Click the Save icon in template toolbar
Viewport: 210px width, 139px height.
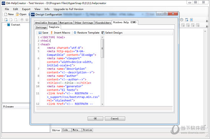[x=40, y=33]
